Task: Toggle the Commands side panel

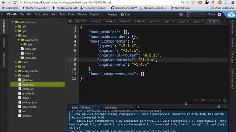Action: pyautogui.click(x=4, y=60)
